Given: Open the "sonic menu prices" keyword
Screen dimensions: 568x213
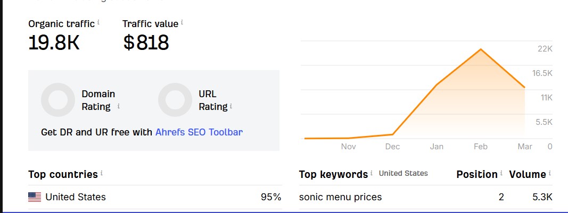Looking at the screenshot, I should 340,197.
